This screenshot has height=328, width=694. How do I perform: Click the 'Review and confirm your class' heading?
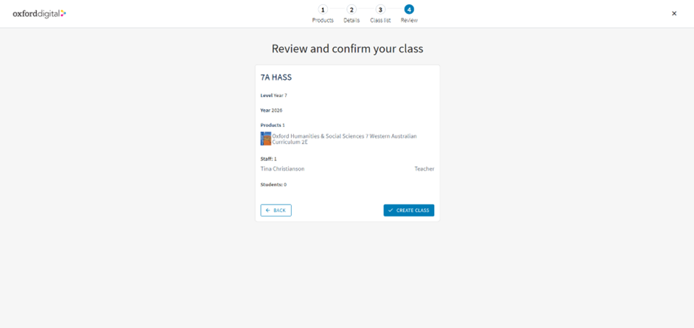tap(347, 49)
